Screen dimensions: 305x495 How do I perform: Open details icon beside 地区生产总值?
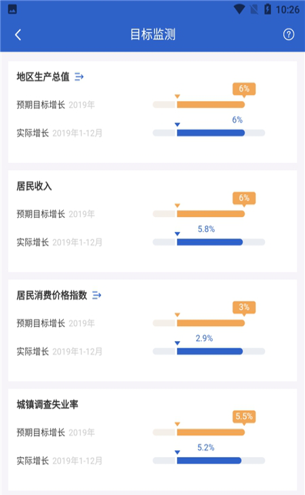79,77
